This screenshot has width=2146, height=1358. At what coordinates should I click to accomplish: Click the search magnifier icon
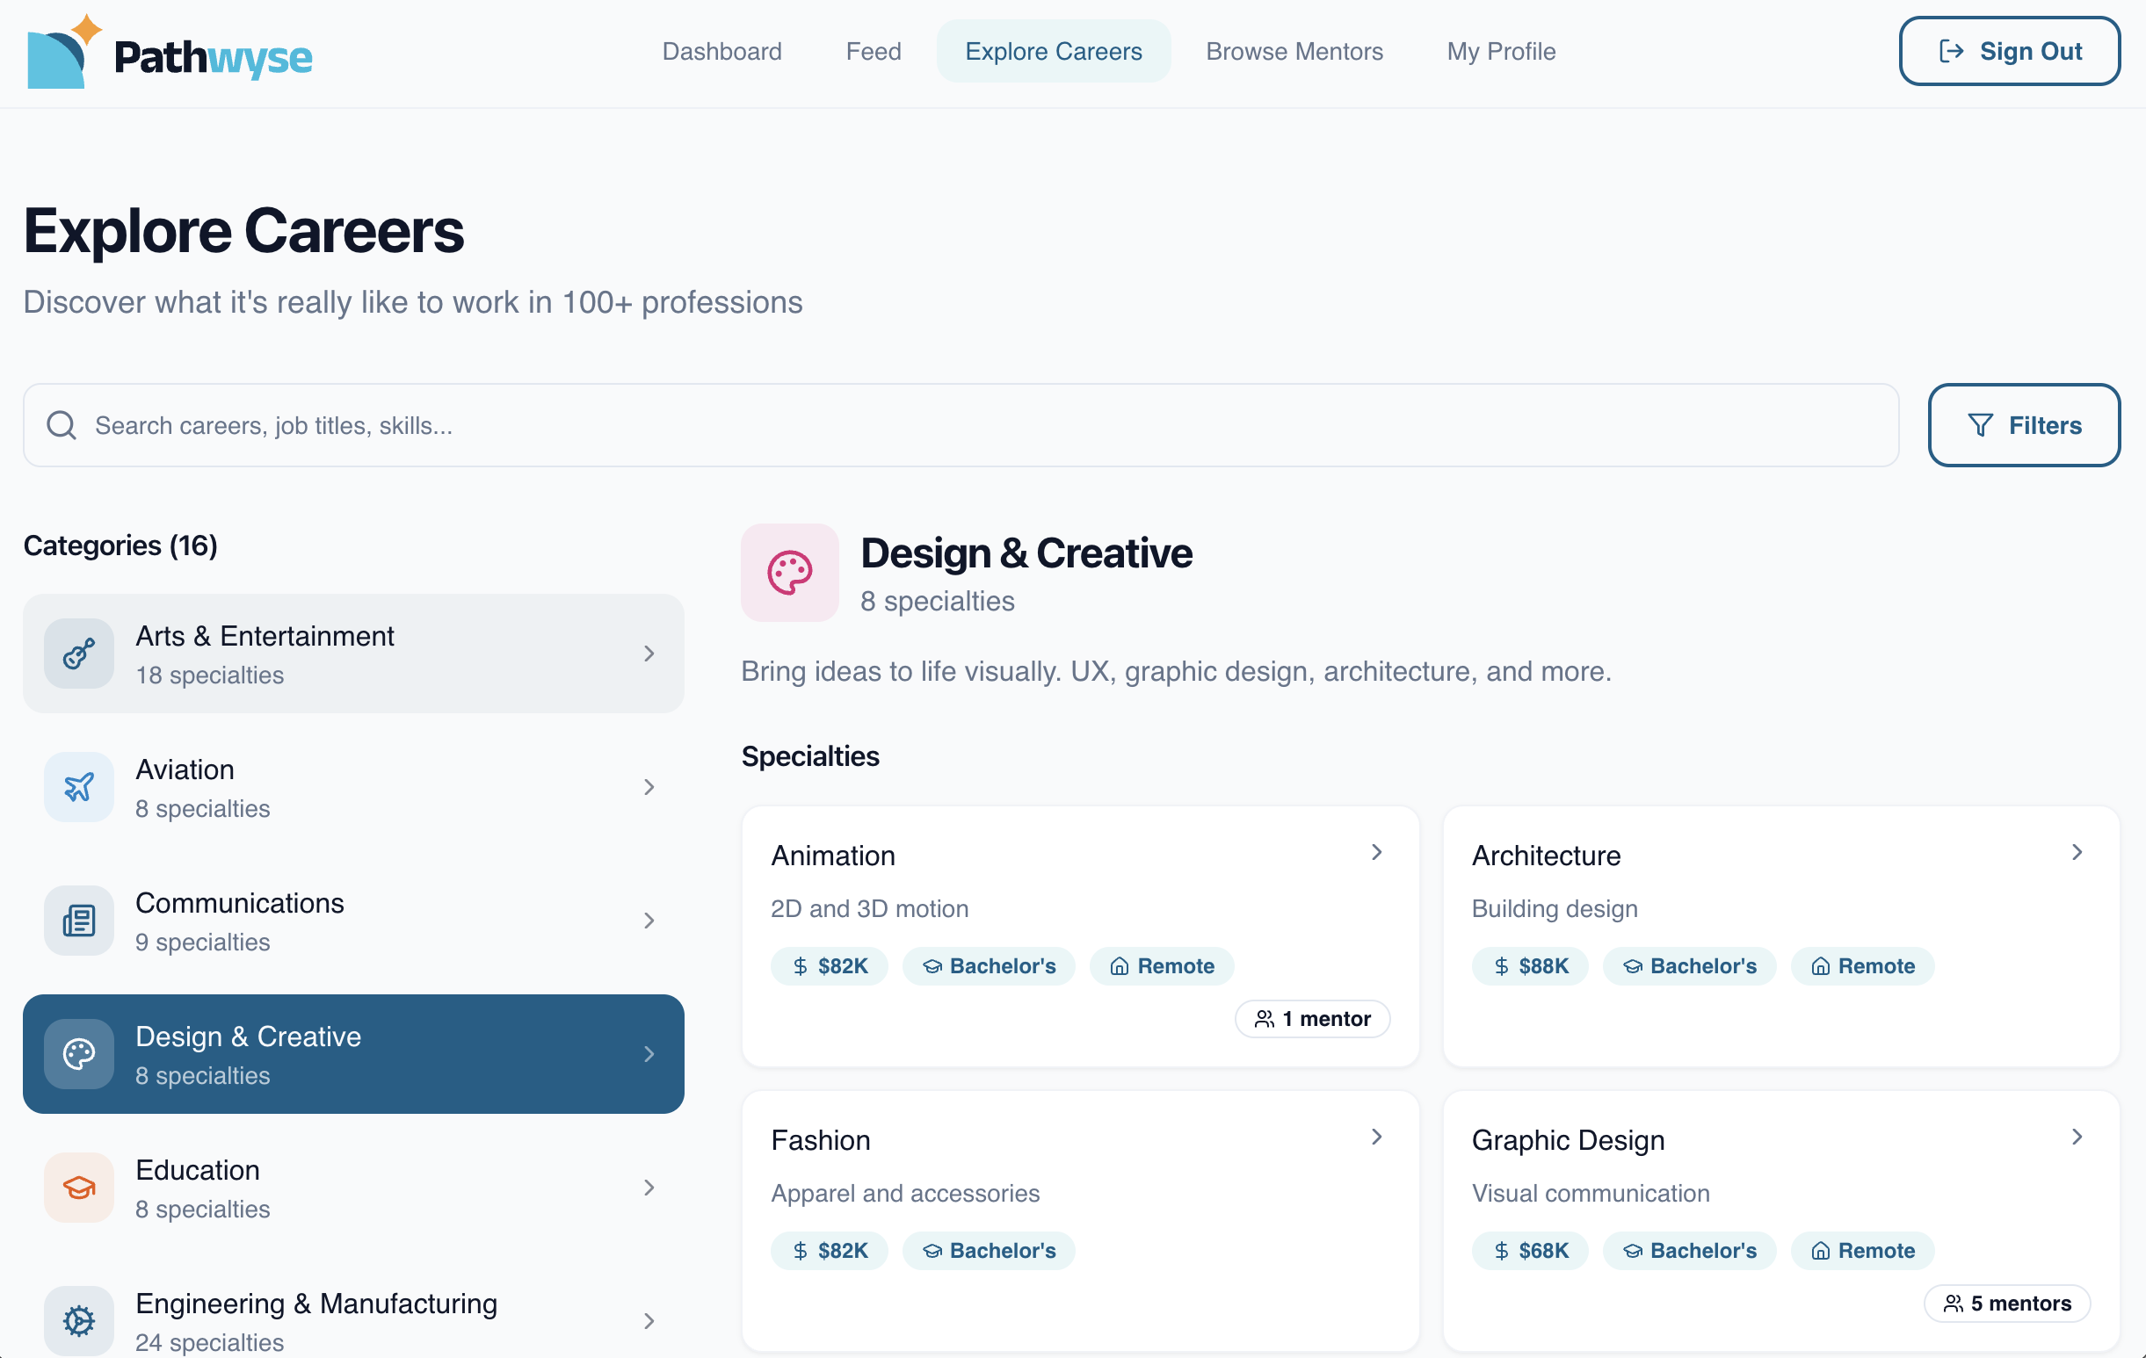click(61, 425)
